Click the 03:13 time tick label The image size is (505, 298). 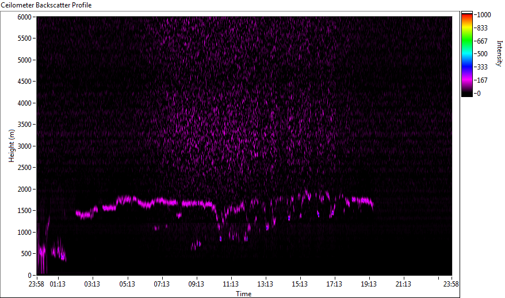click(92, 284)
